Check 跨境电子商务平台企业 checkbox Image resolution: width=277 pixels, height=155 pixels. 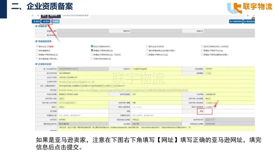pyautogui.click(x=202, y=51)
